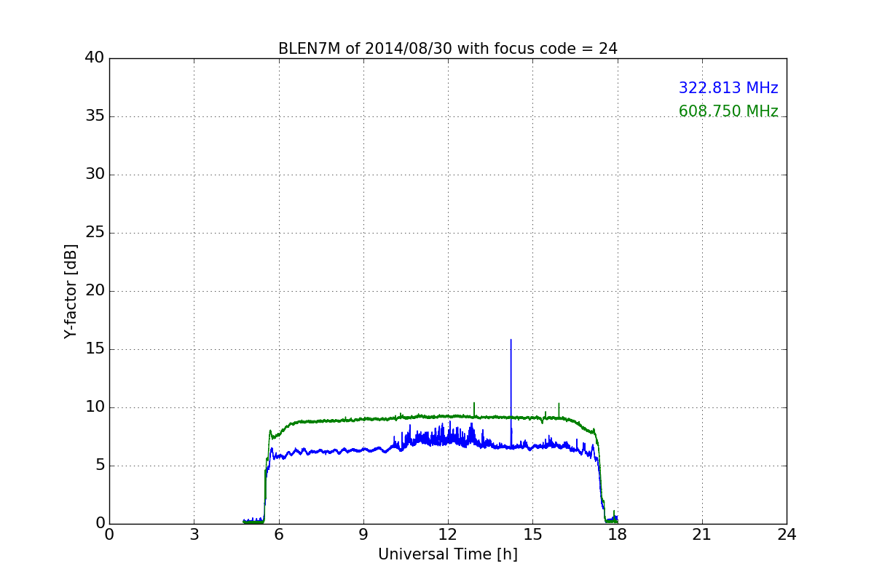
Task: Click the y-axis tick label "10"
Action: pyautogui.click(x=95, y=407)
